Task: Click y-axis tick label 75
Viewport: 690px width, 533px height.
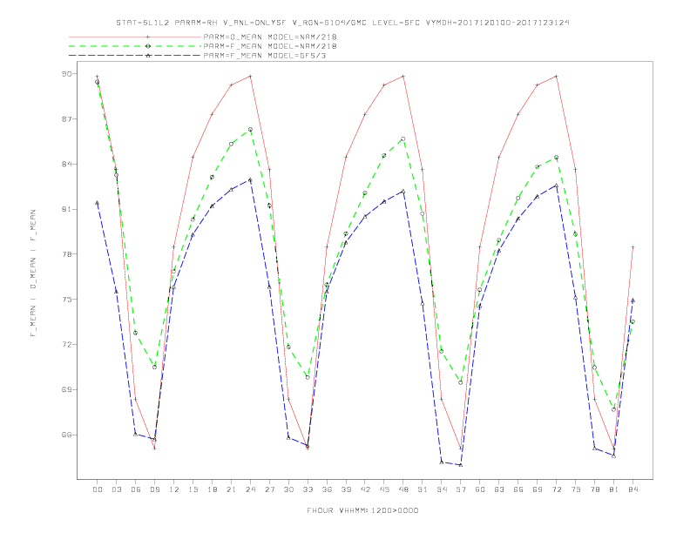Action: [66, 299]
